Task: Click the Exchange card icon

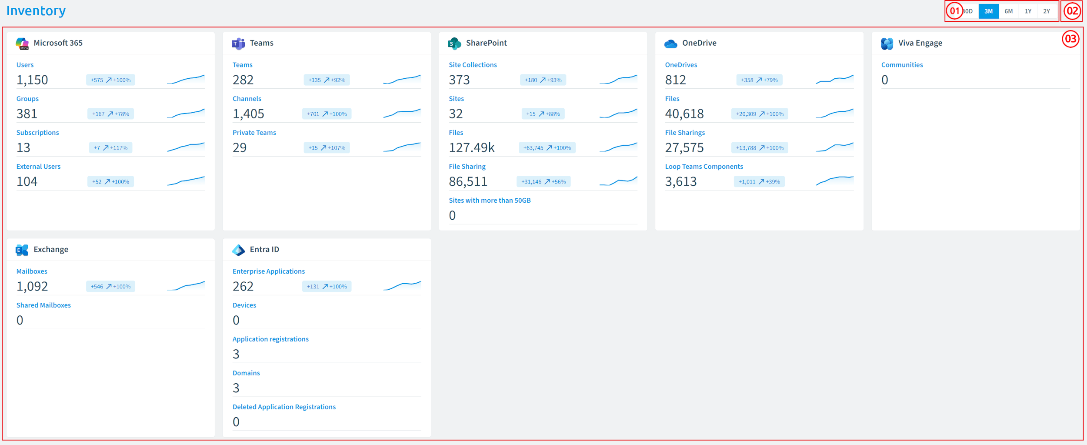Action: point(22,250)
